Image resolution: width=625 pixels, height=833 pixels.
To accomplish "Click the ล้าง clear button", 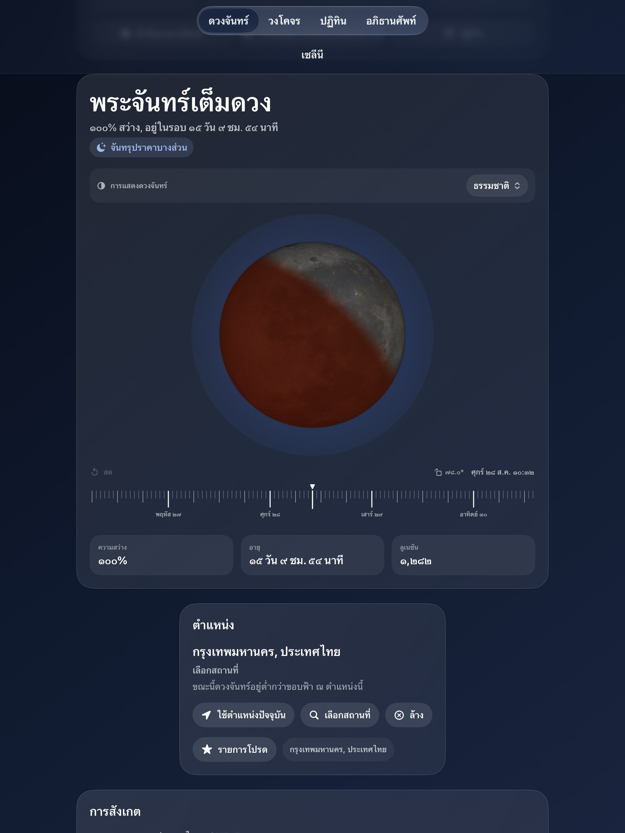I will (408, 715).
